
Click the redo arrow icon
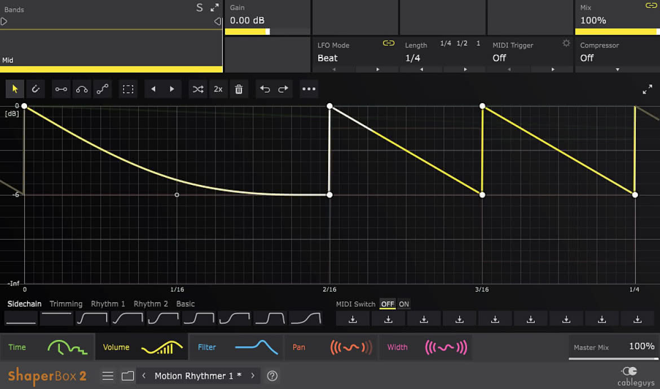click(283, 89)
